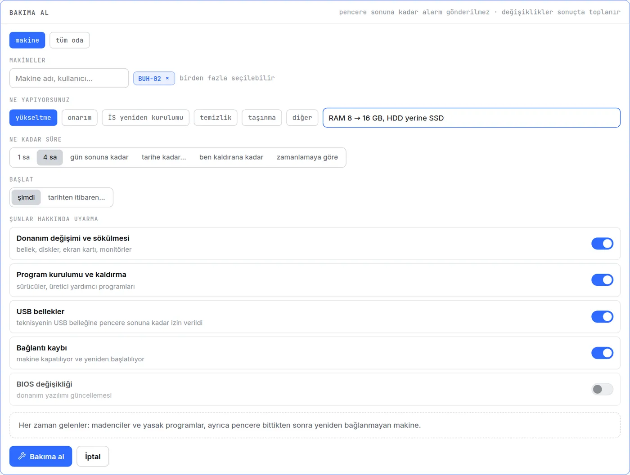
Task: Choose taşınma work type
Action: point(262,118)
